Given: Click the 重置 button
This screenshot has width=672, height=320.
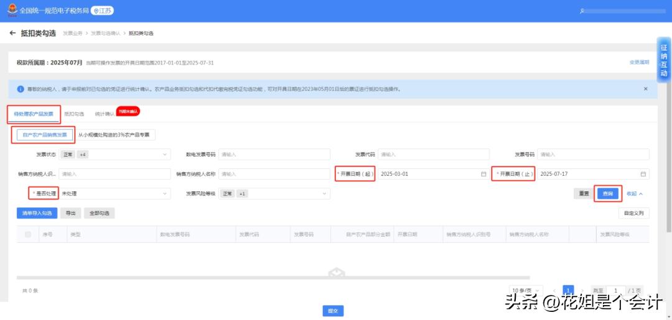Looking at the screenshot, I should [x=584, y=194].
